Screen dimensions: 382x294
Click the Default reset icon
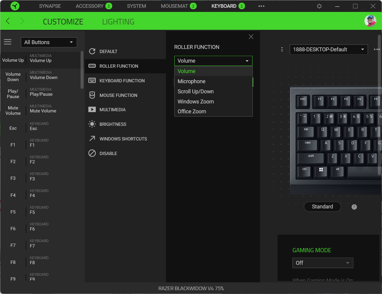(x=92, y=51)
